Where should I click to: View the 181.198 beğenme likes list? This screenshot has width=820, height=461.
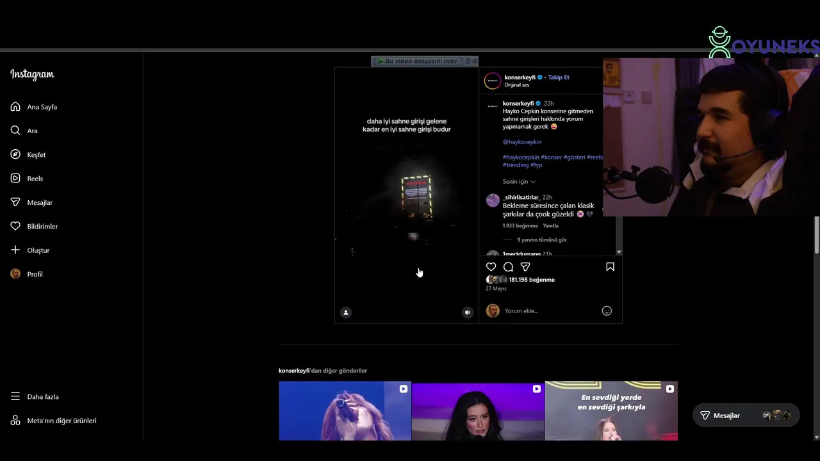click(x=532, y=280)
